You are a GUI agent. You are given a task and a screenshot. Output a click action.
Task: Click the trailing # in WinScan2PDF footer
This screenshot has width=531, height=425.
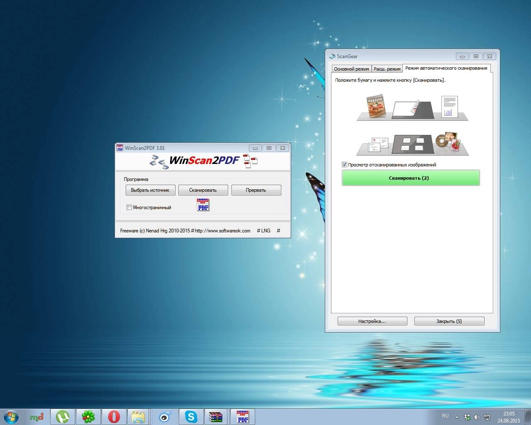(x=278, y=231)
